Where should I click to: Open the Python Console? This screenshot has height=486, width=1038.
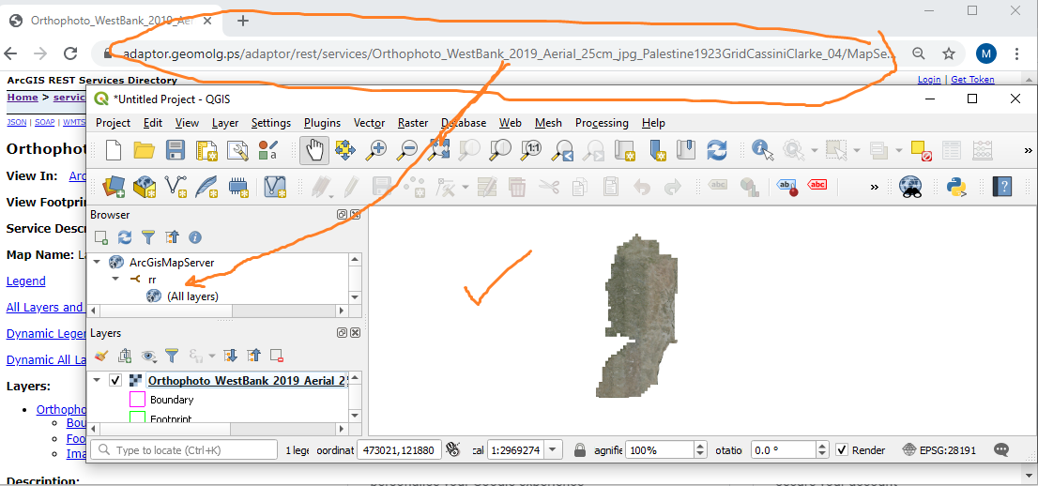click(x=956, y=187)
